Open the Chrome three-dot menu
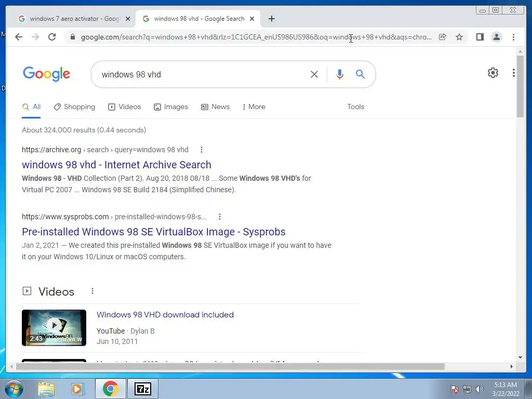This screenshot has height=399, width=532. click(514, 37)
